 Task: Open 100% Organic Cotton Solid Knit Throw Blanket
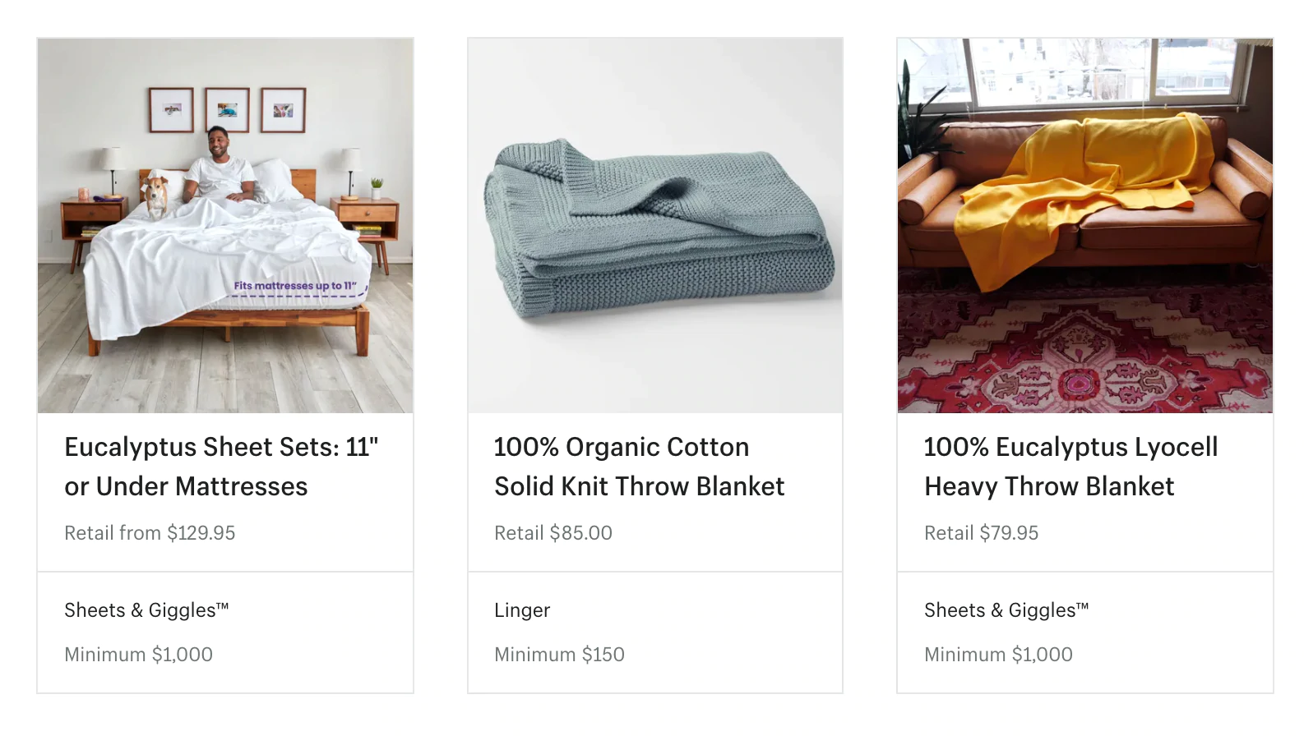pos(639,467)
